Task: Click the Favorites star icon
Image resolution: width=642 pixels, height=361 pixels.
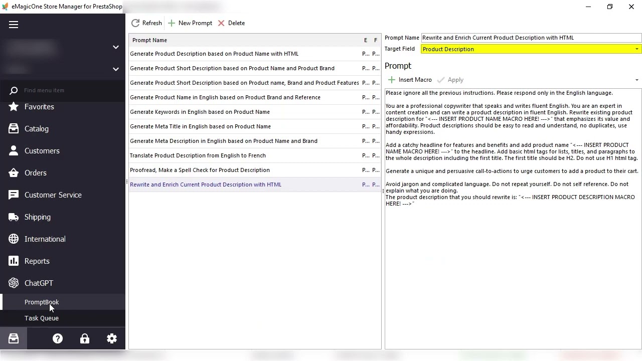Action: (x=14, y=107)
